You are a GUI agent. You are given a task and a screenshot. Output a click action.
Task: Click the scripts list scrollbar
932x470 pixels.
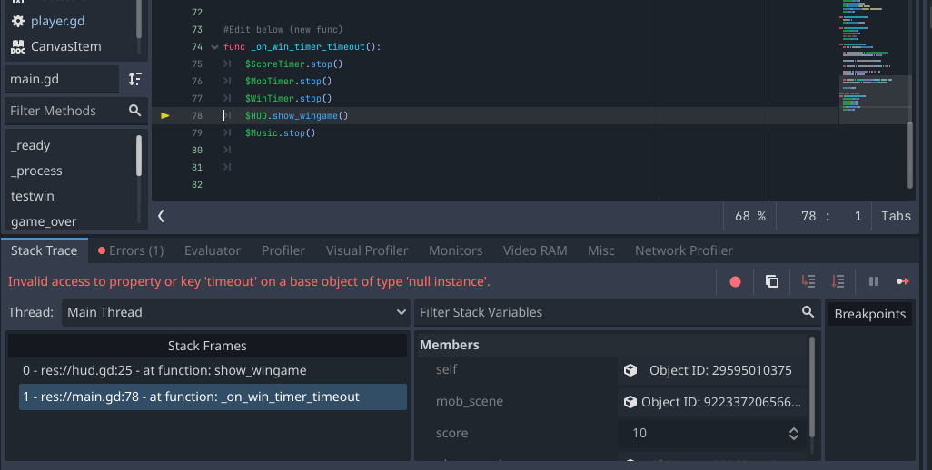tap(139, 19)
